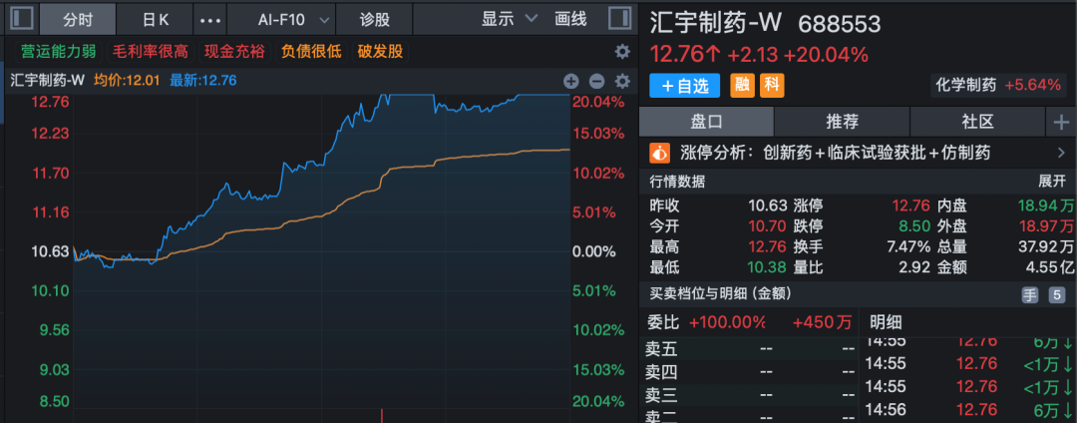Click the 今开 value 10.70
Screen dimensions: 1077x423
767,225
